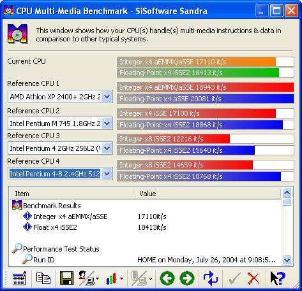Open the dropdown arrow next to the user/computer icon
The width and height of the screenshot is (302, 291).
(98, 278)
